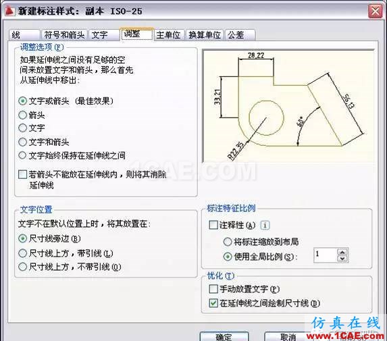Click the global scale value field
This screenshot has height=341, width=387.
click(326, 255)
